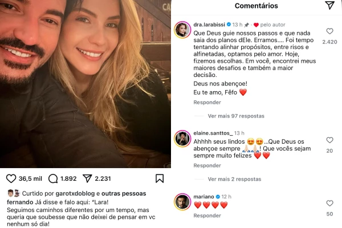
Task: Save the post with the bookmark icon
Action: [160, 178]
